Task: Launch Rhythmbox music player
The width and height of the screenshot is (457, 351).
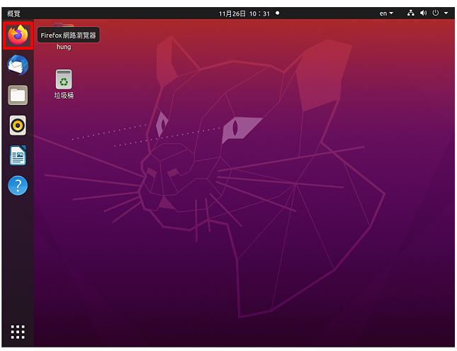Action: click(18, 126)
